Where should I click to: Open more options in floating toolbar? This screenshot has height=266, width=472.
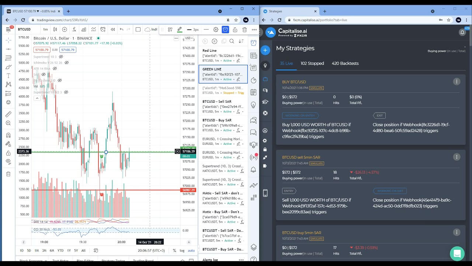click(254, 30)
